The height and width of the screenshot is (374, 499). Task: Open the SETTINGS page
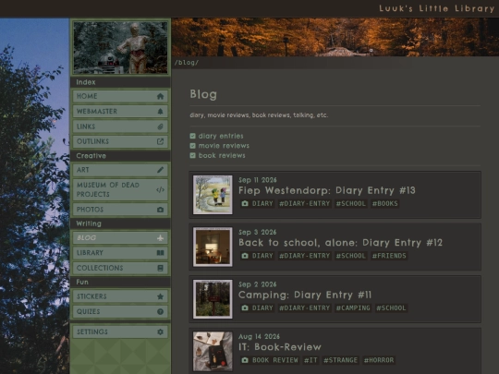pyautogui.click(x=120, y=332)
